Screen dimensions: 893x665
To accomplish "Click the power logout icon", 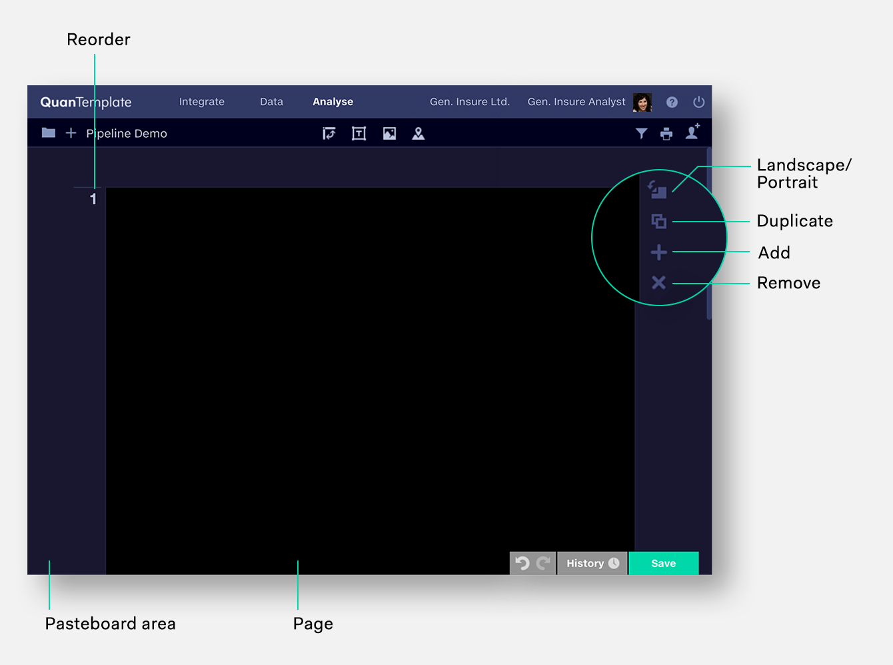I will coord(698,102).
